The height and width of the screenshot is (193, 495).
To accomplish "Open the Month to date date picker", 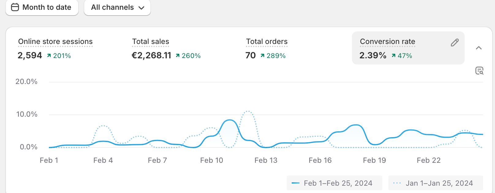I will point(42,7).
